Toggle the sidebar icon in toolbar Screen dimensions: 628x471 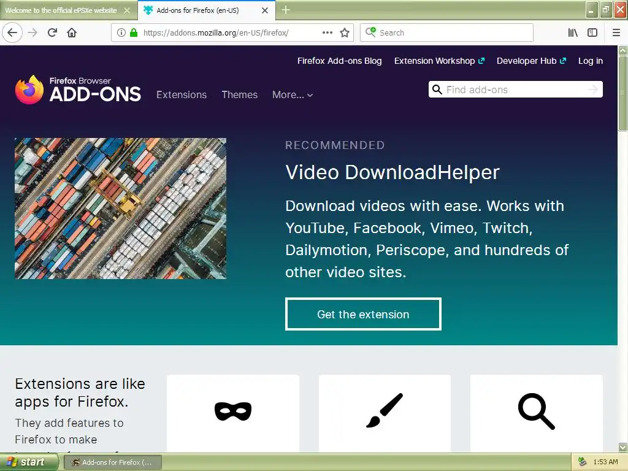592,33
